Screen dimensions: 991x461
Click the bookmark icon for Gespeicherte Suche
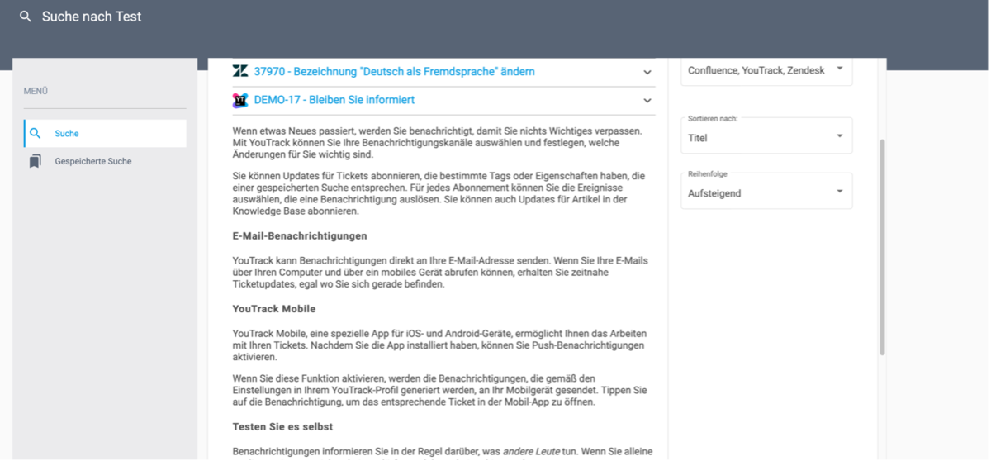(x=35, y=161)
